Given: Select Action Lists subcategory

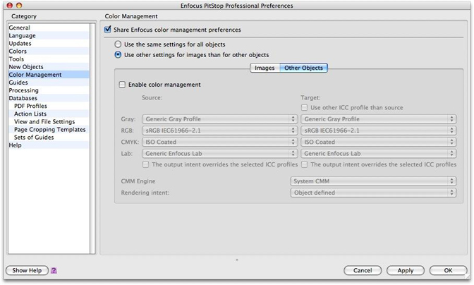Looking at the screenshot, I should [x=49, y=114].
